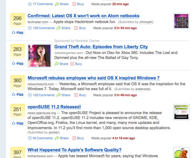Open the Apple software quality story thumbnail

[x=181, y=153]
